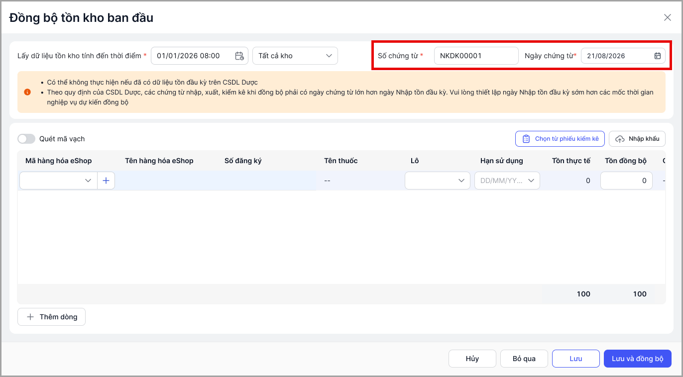Toggle the Quét mã vạch switch
The width and height of the screenshot is (683, 377).
point(26,139)
